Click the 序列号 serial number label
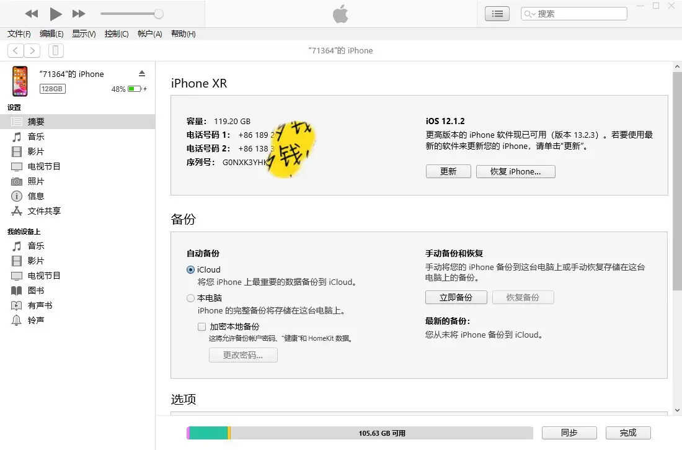Image resolution: width=682 pixels, height=450 pixels. click(200, 163)
